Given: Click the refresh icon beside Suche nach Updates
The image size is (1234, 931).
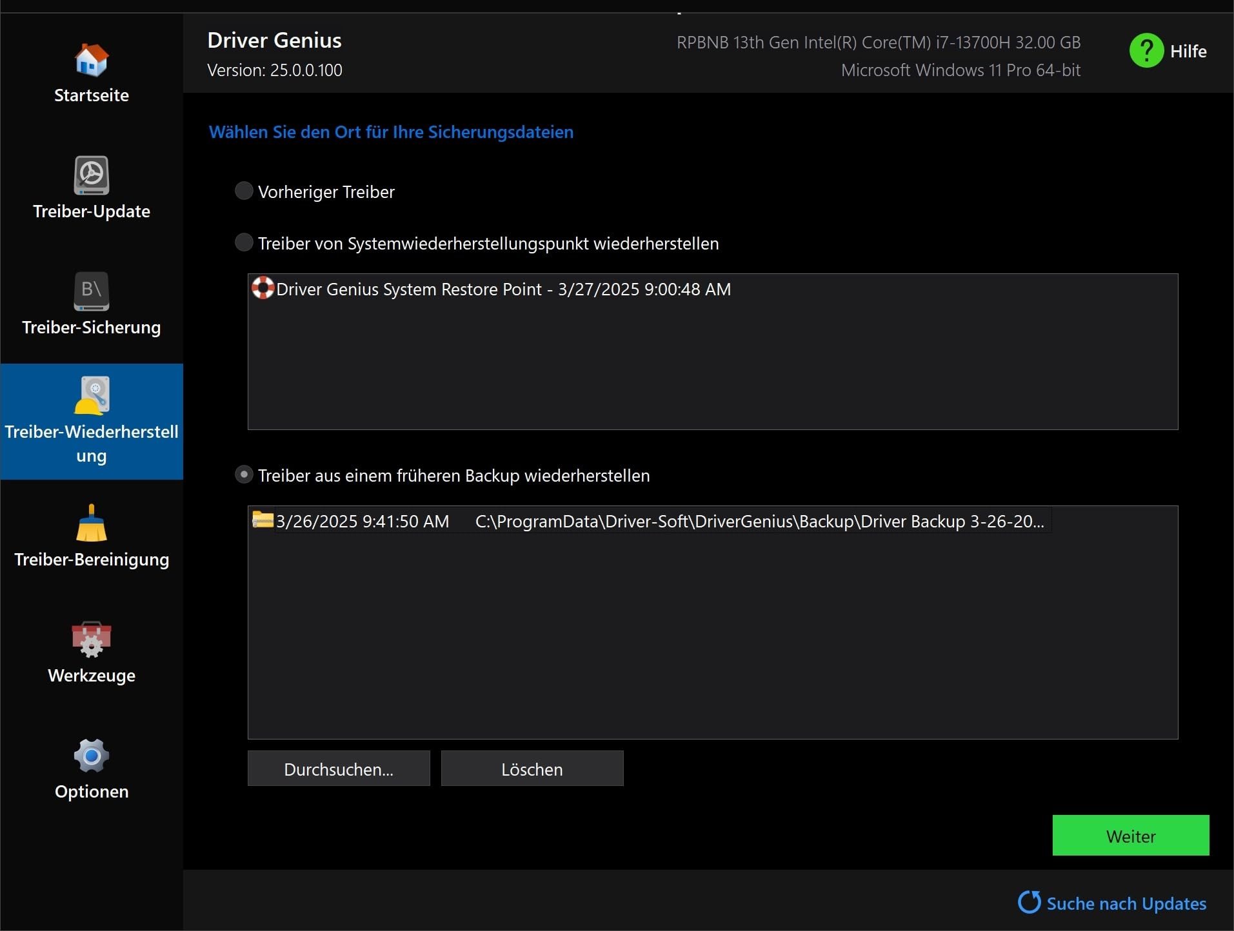Looking at the screenshot, I should [x=1030, y=902].
